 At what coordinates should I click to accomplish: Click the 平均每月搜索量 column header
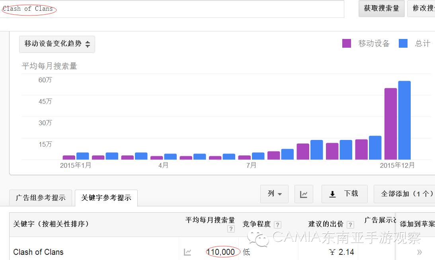tap(210, 220)
